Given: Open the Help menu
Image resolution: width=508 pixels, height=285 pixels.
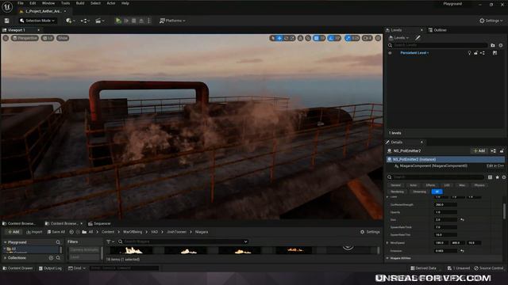Looking at the screenshot, I should [125, 3].
